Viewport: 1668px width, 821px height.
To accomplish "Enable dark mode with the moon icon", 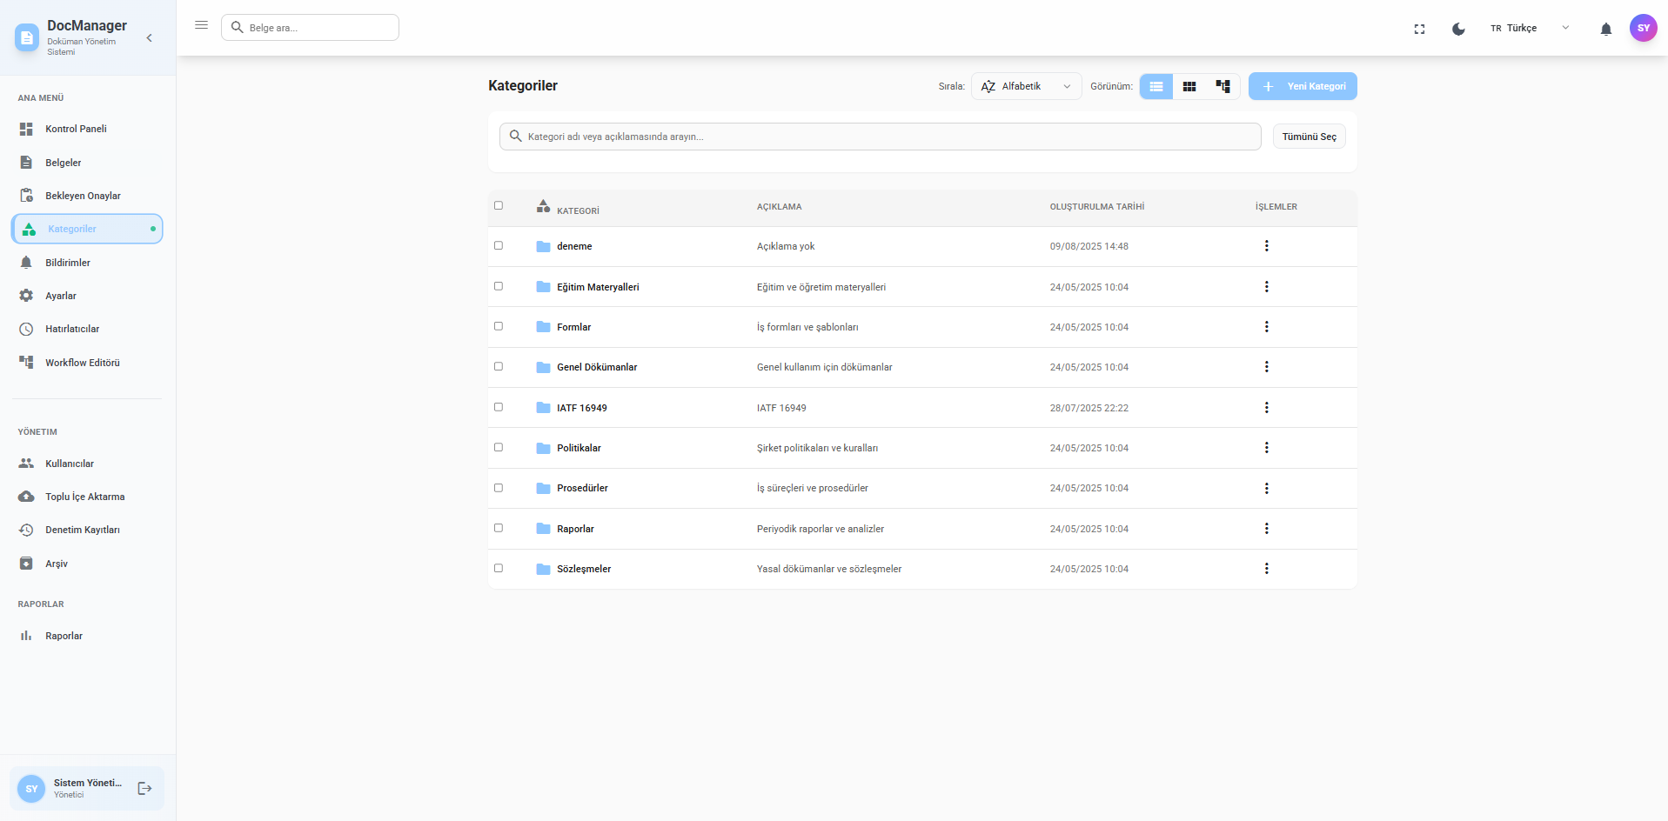I will [1458, 28].
